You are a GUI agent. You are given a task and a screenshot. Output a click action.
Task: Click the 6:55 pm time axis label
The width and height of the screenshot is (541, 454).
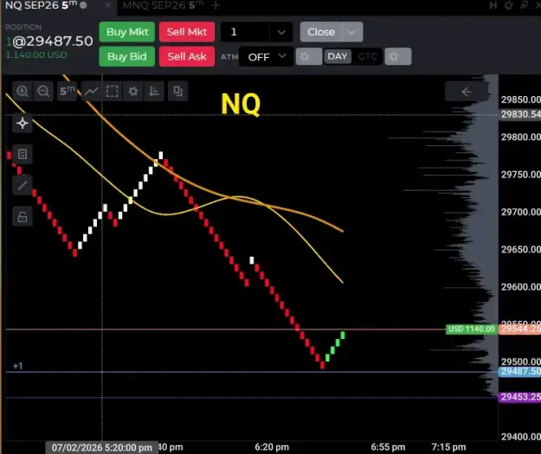click(x=388, y=447)
